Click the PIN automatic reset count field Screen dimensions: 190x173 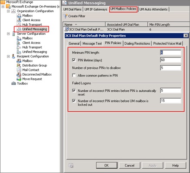170,90
